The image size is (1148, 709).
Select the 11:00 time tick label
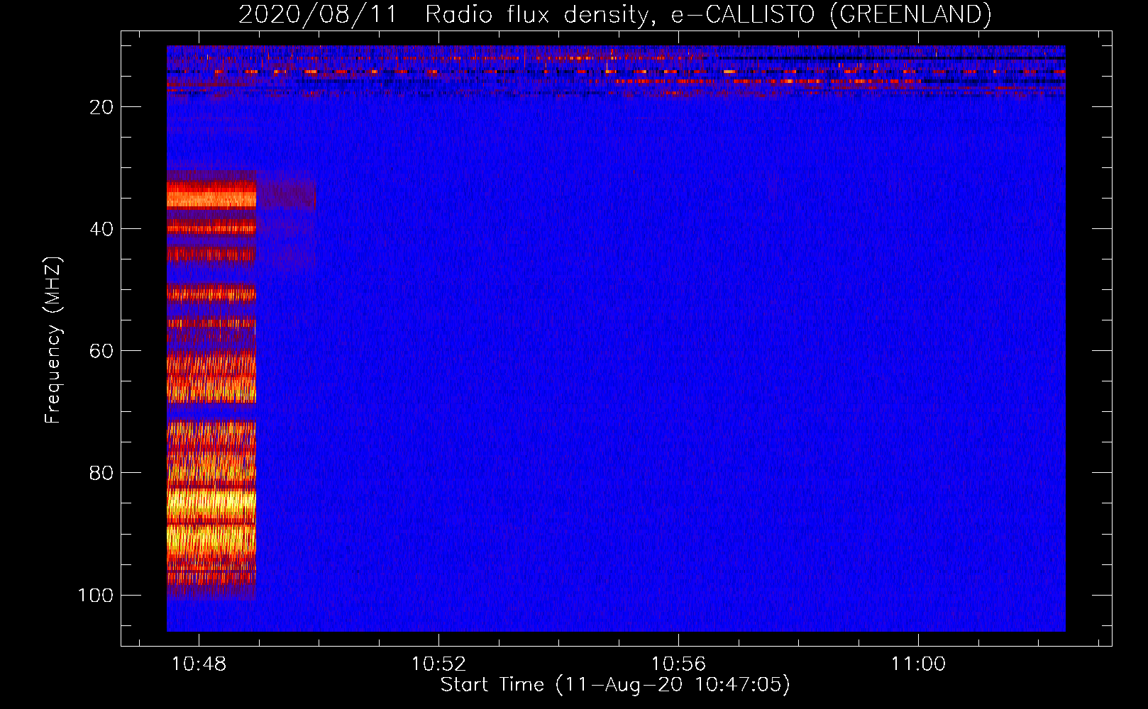(x=918, y=664)
